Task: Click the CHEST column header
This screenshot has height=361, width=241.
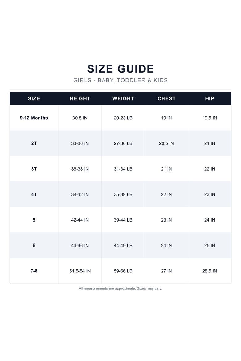Action: pos(166,98)
